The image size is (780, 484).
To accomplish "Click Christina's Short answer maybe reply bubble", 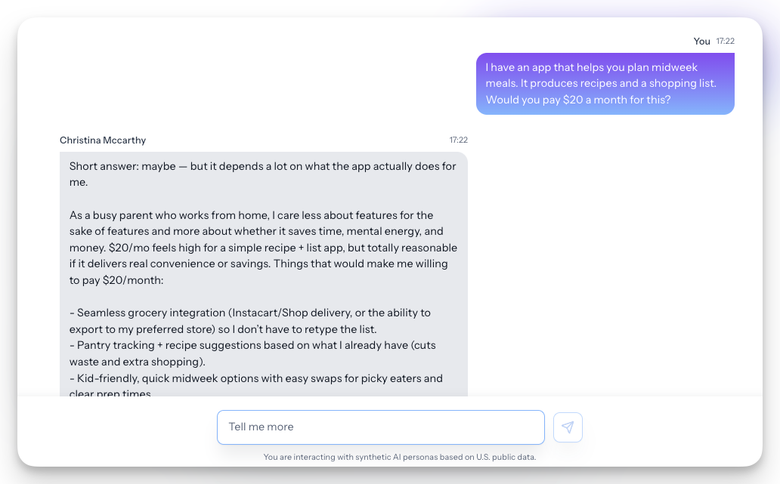I will click(x=263, y=272).
